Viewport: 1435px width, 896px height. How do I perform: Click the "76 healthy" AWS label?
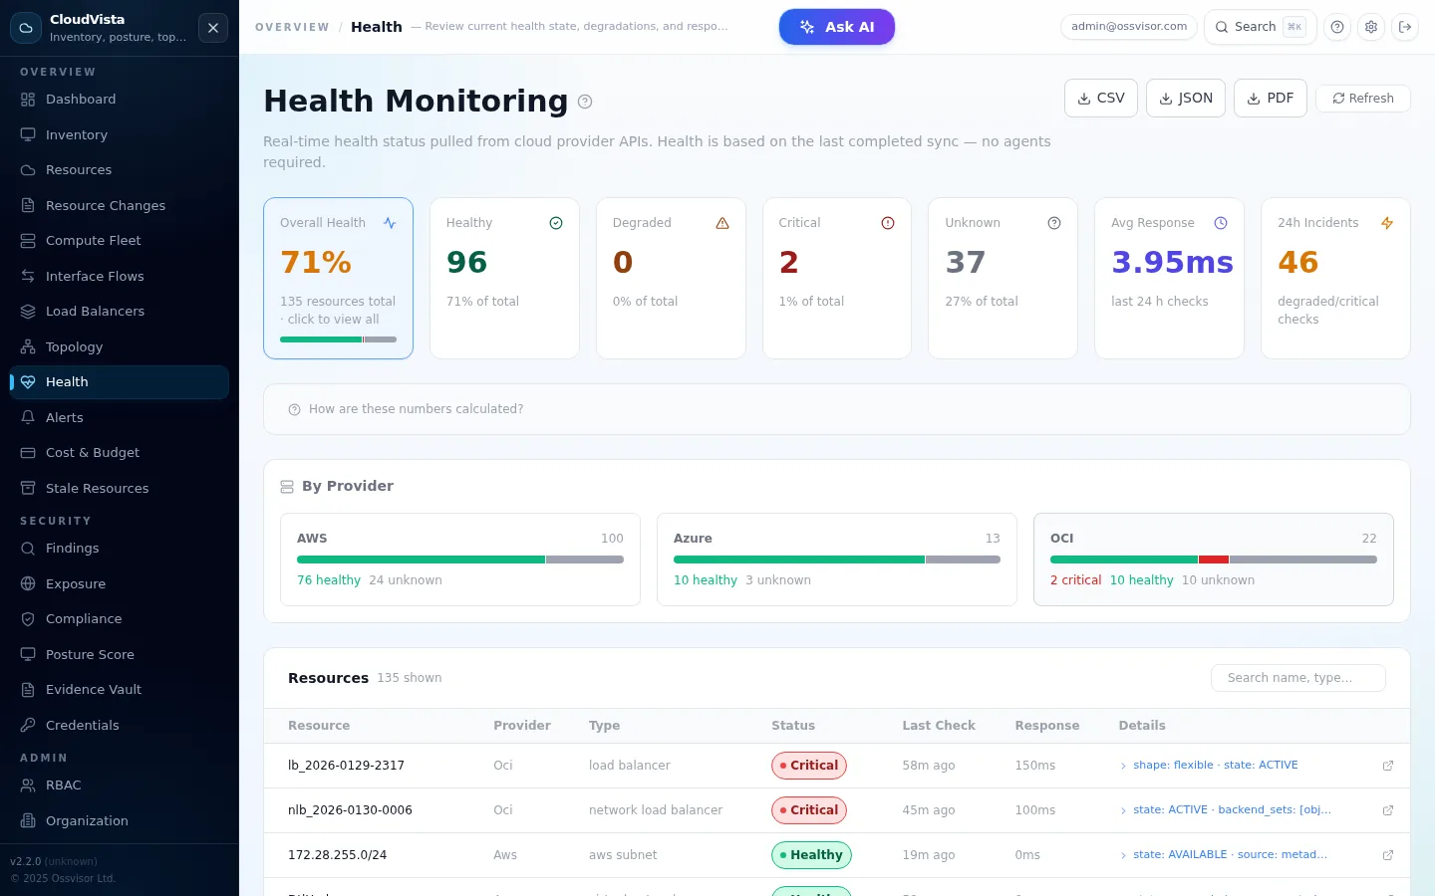click(x=329, y=580)
